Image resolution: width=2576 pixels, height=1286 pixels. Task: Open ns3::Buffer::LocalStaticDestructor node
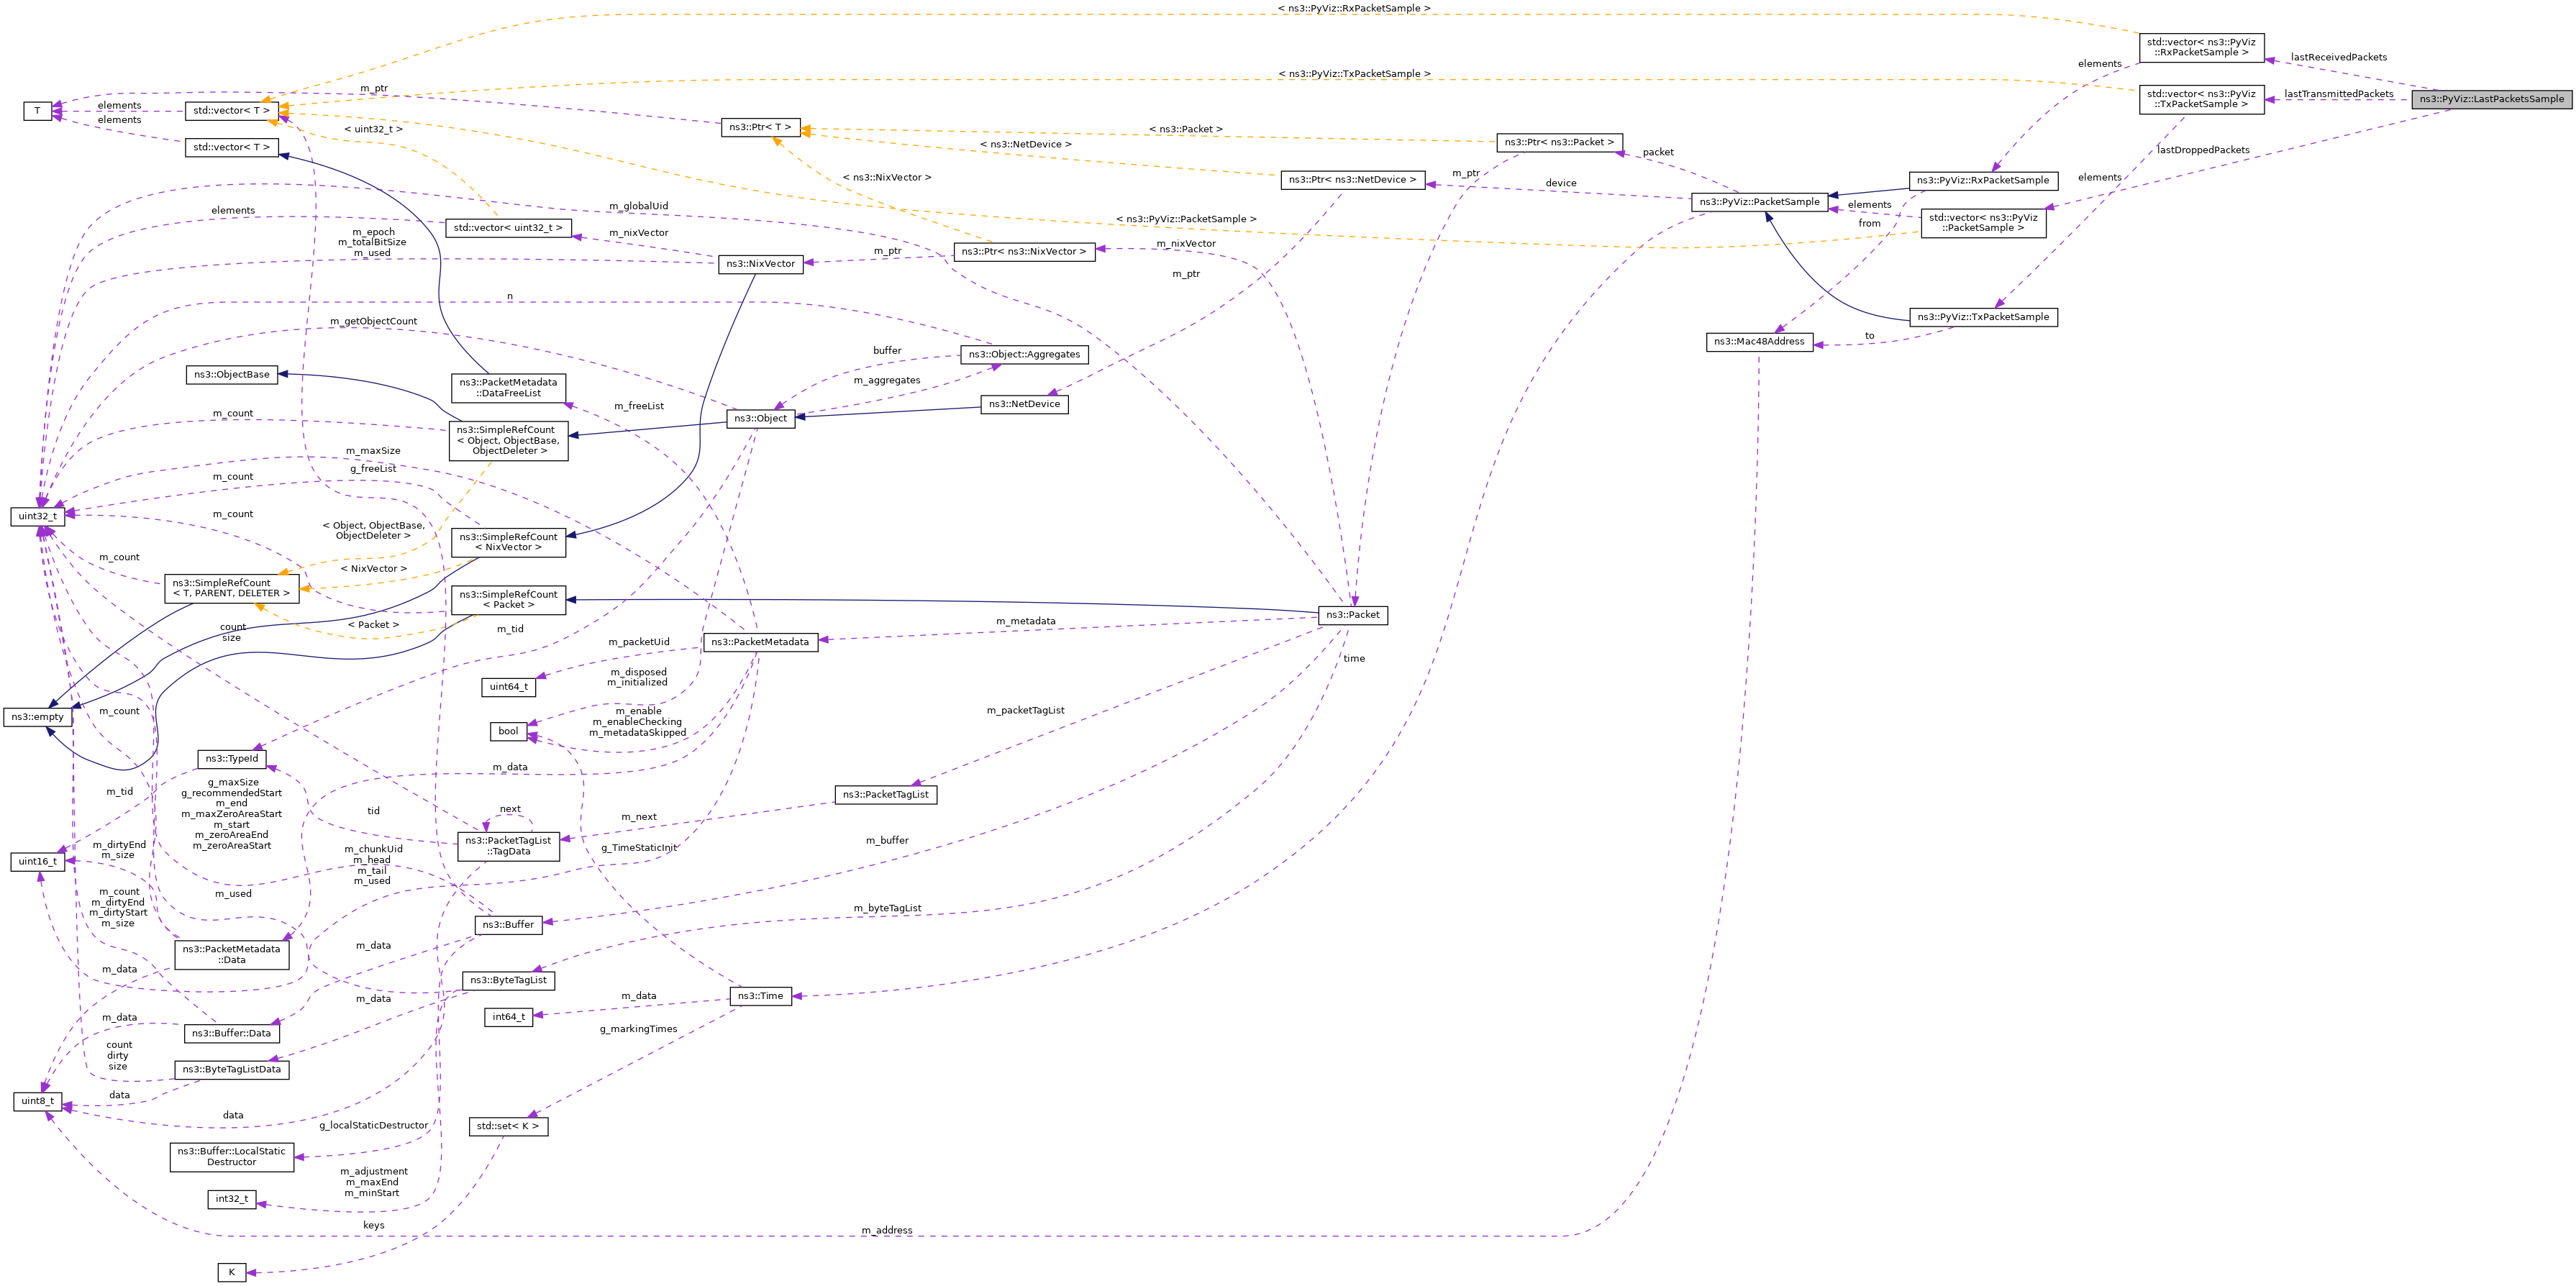point(231,1157)
